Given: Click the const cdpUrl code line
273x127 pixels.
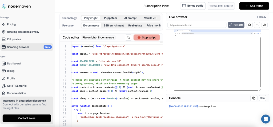Looking at the screenshot, I should click(x=117, y=54).
